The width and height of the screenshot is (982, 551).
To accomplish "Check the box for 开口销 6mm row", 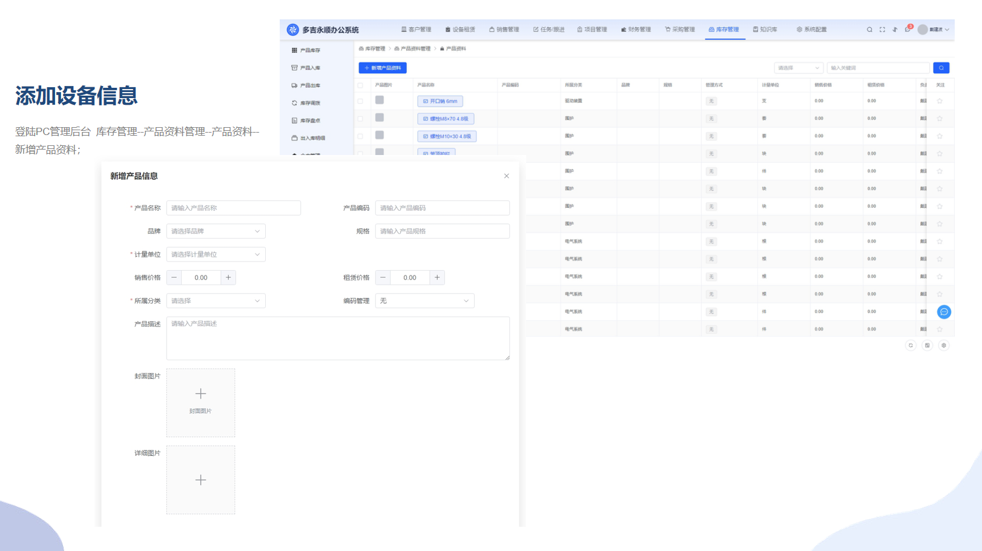I will (x=360, y=101).
